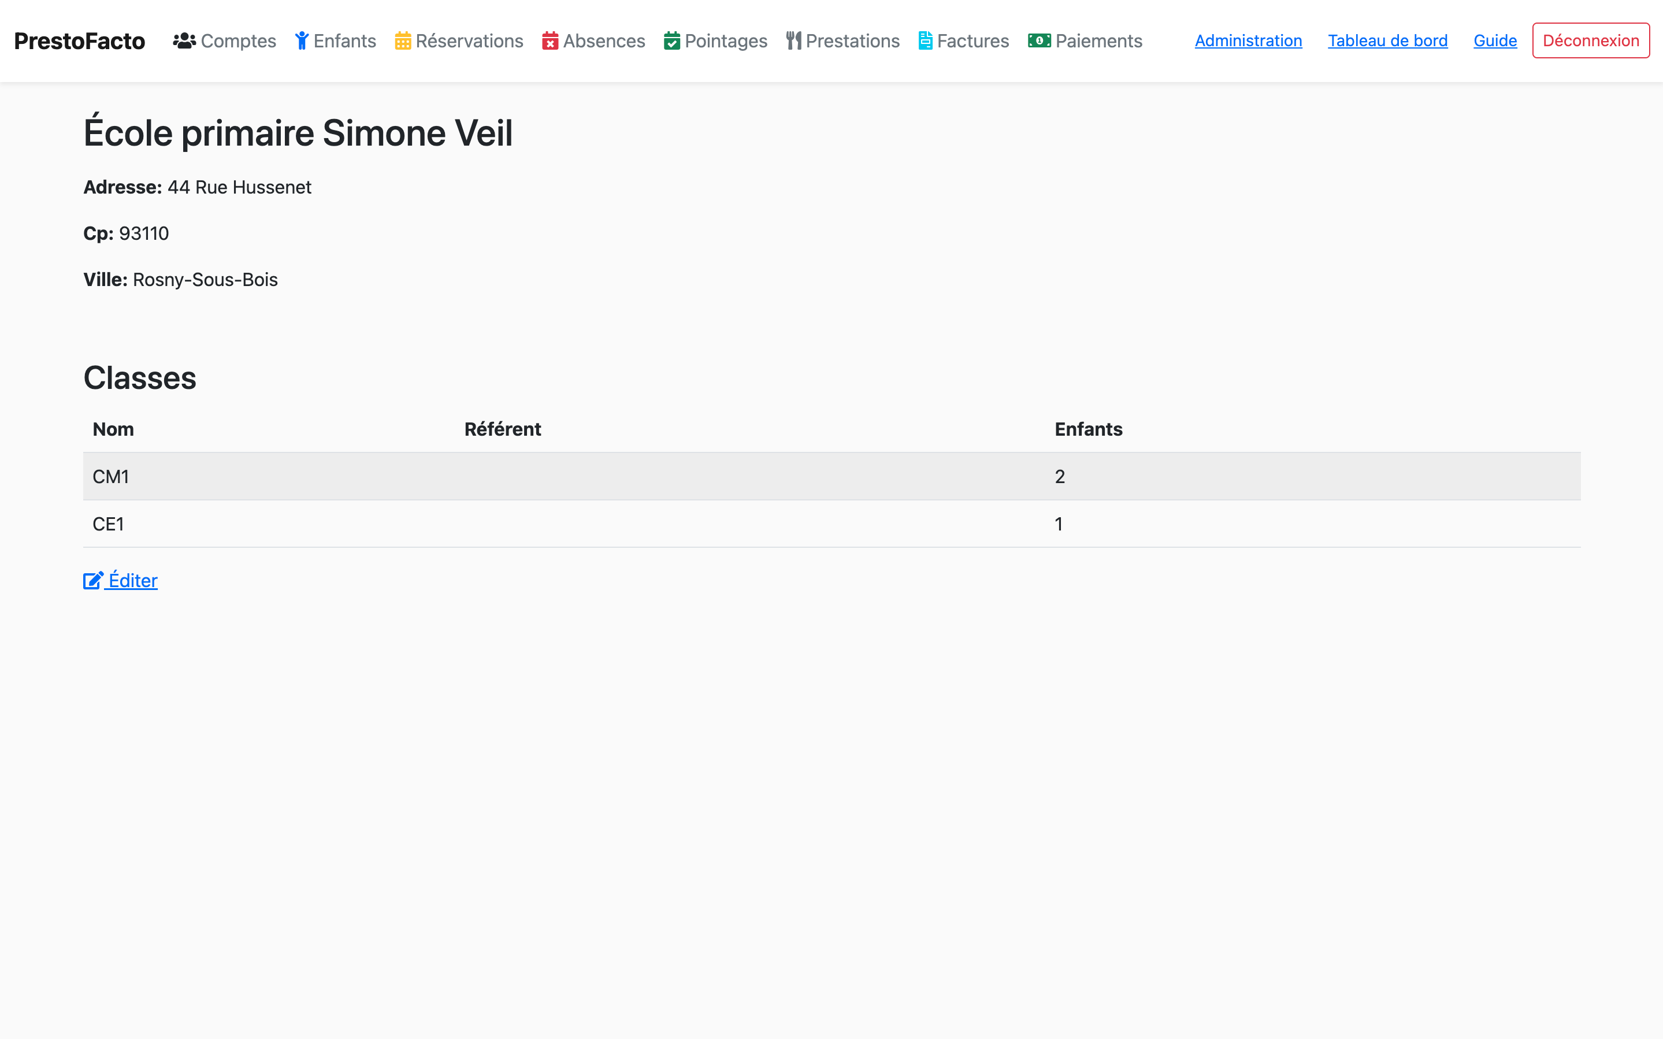The image size is (1663, 1039).
Task: Open the Guide link
Action: [1495, 41]
